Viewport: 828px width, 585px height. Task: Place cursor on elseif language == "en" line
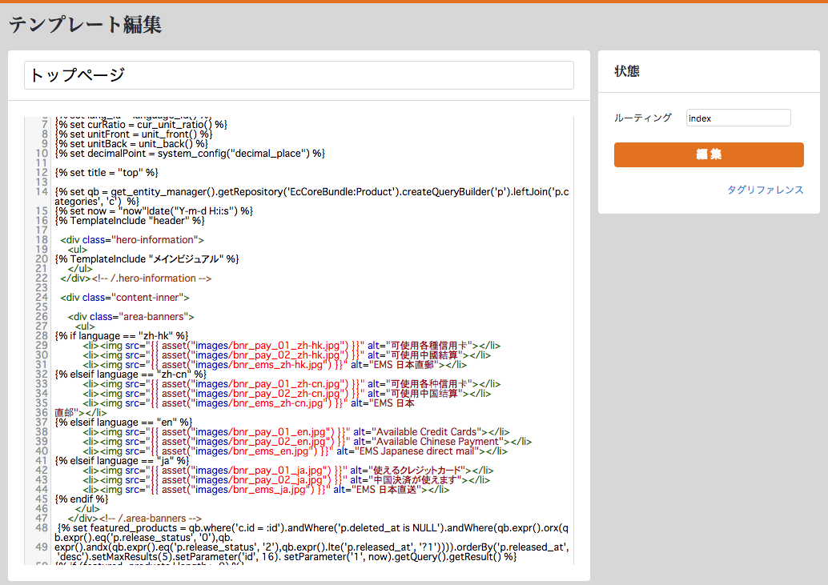click(x=124, y=422)
